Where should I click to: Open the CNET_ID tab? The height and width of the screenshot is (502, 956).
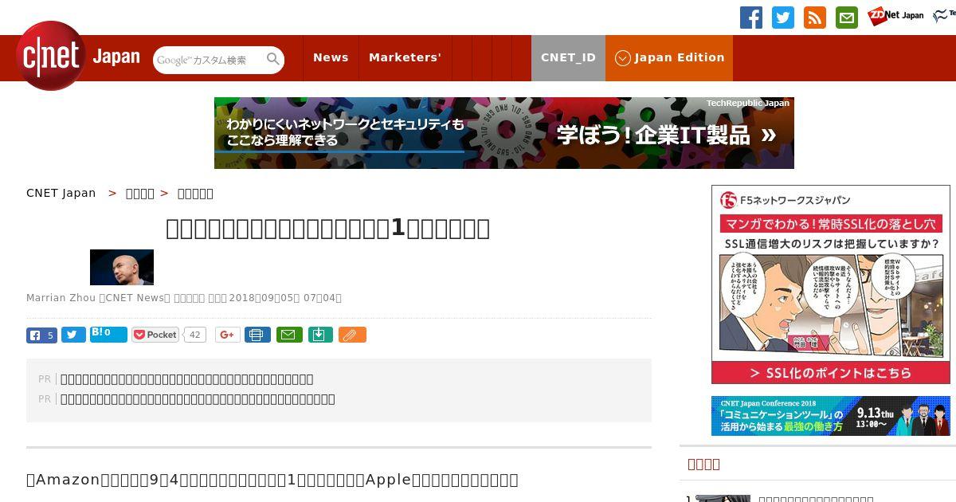click(568, 57)
